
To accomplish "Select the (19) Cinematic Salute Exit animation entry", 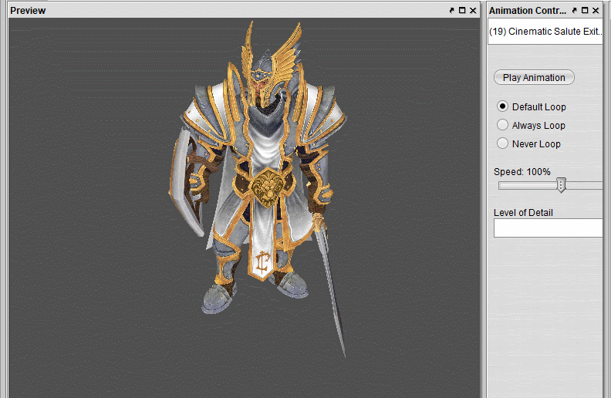I will pos(545,32).
